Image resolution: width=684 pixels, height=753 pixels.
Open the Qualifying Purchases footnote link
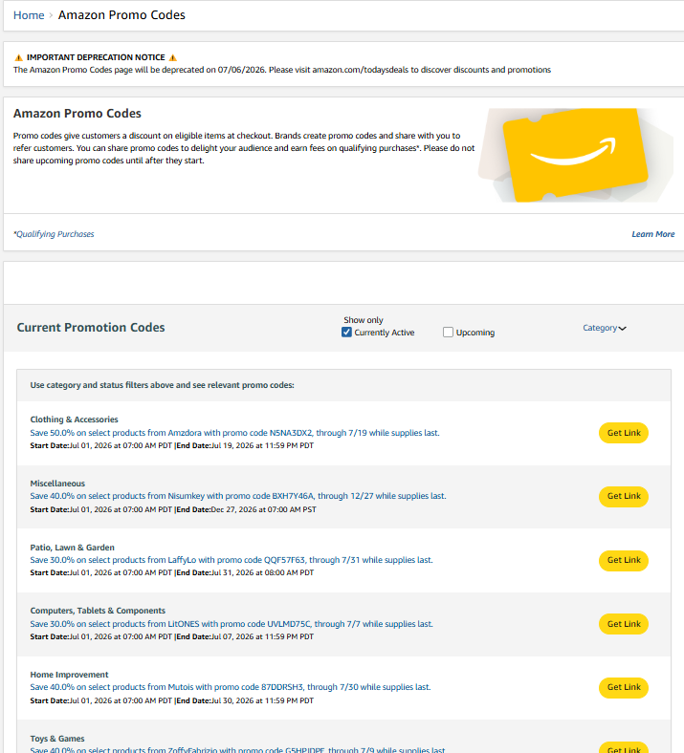(x=54, y=234)
